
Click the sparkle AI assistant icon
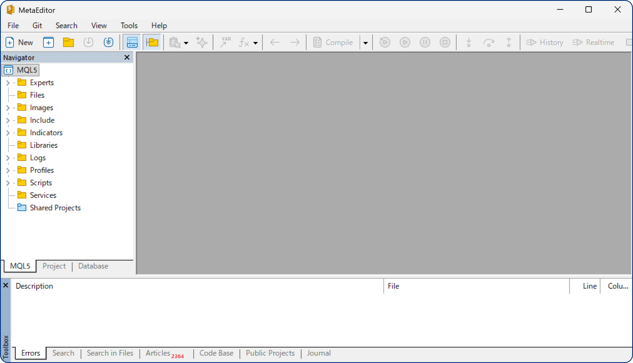pyautogui.click(x=202, y=42)
